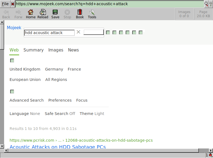Go back using the Back arrow button
213x158 pixels.
[6, 14]
